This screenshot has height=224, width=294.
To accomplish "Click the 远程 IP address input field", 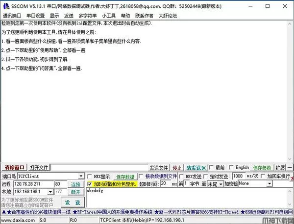I will point(34,184).
